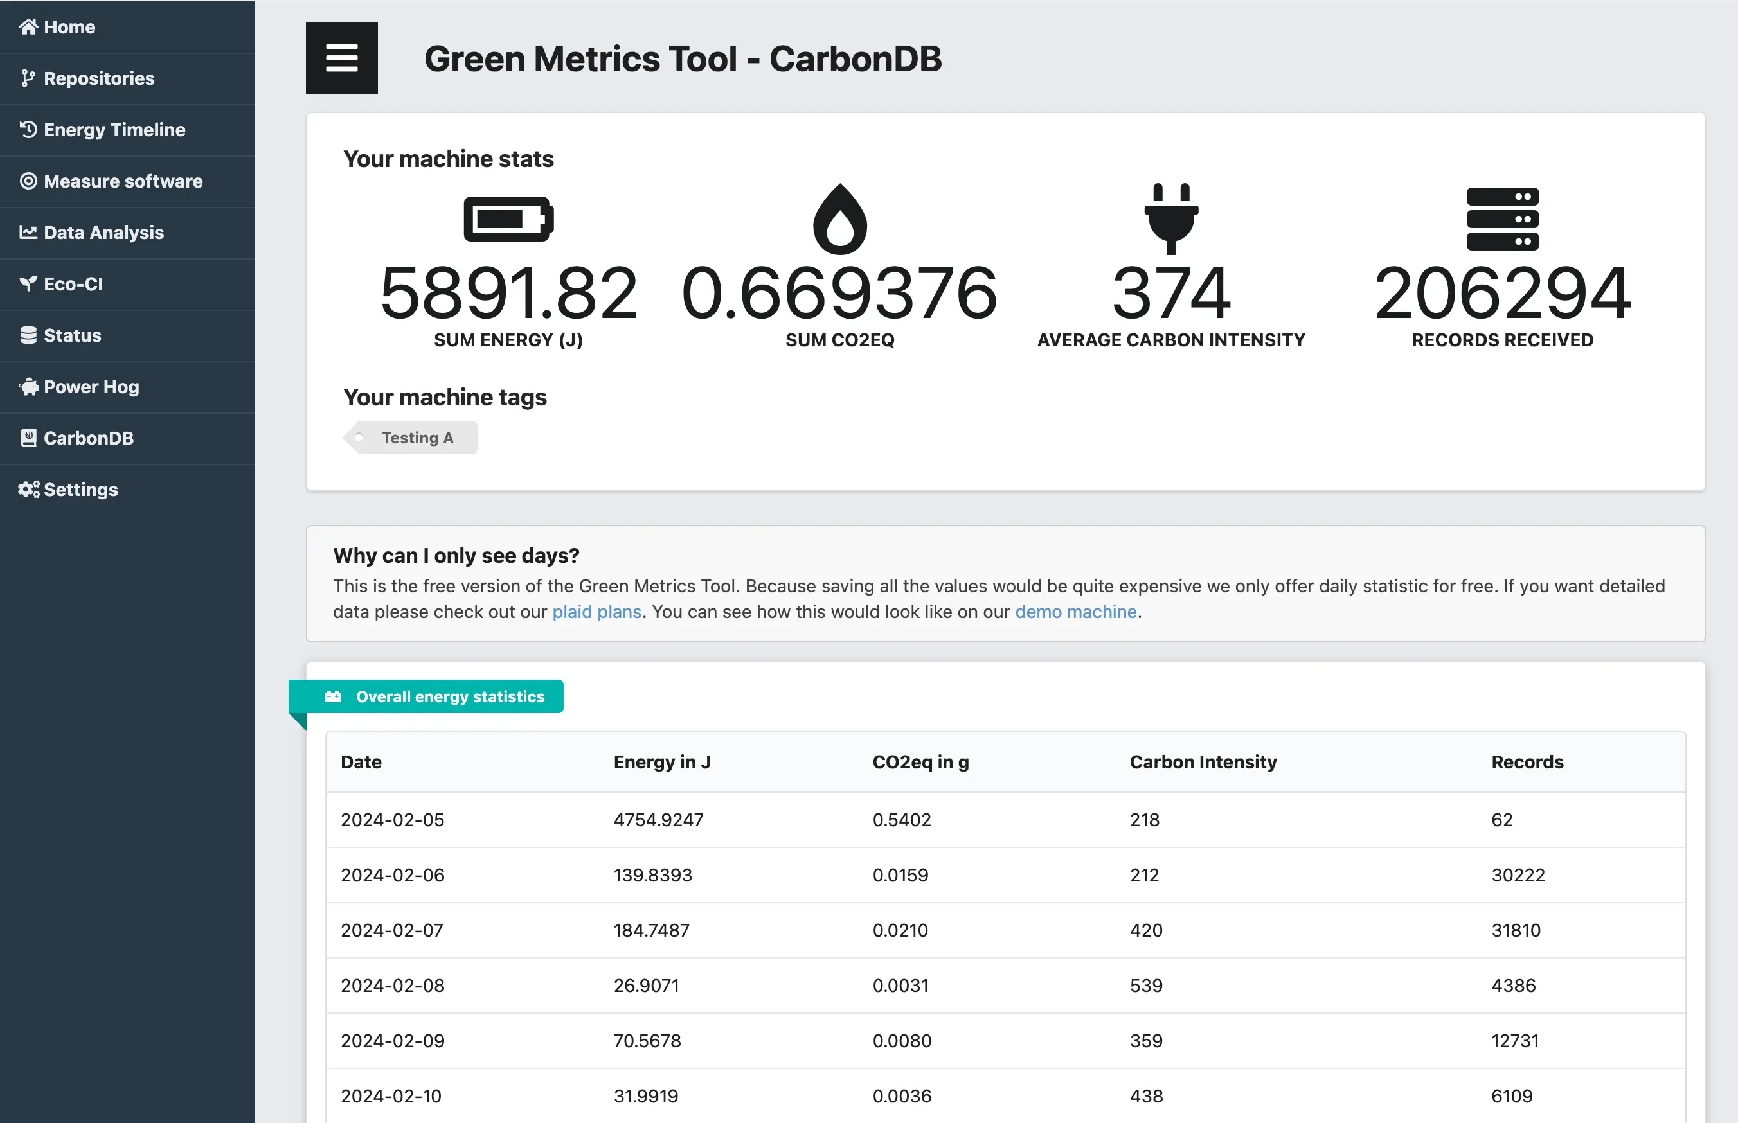Click the Why can I only see days heading
Screen dimensions: 1738x1123
coord(456,556)
